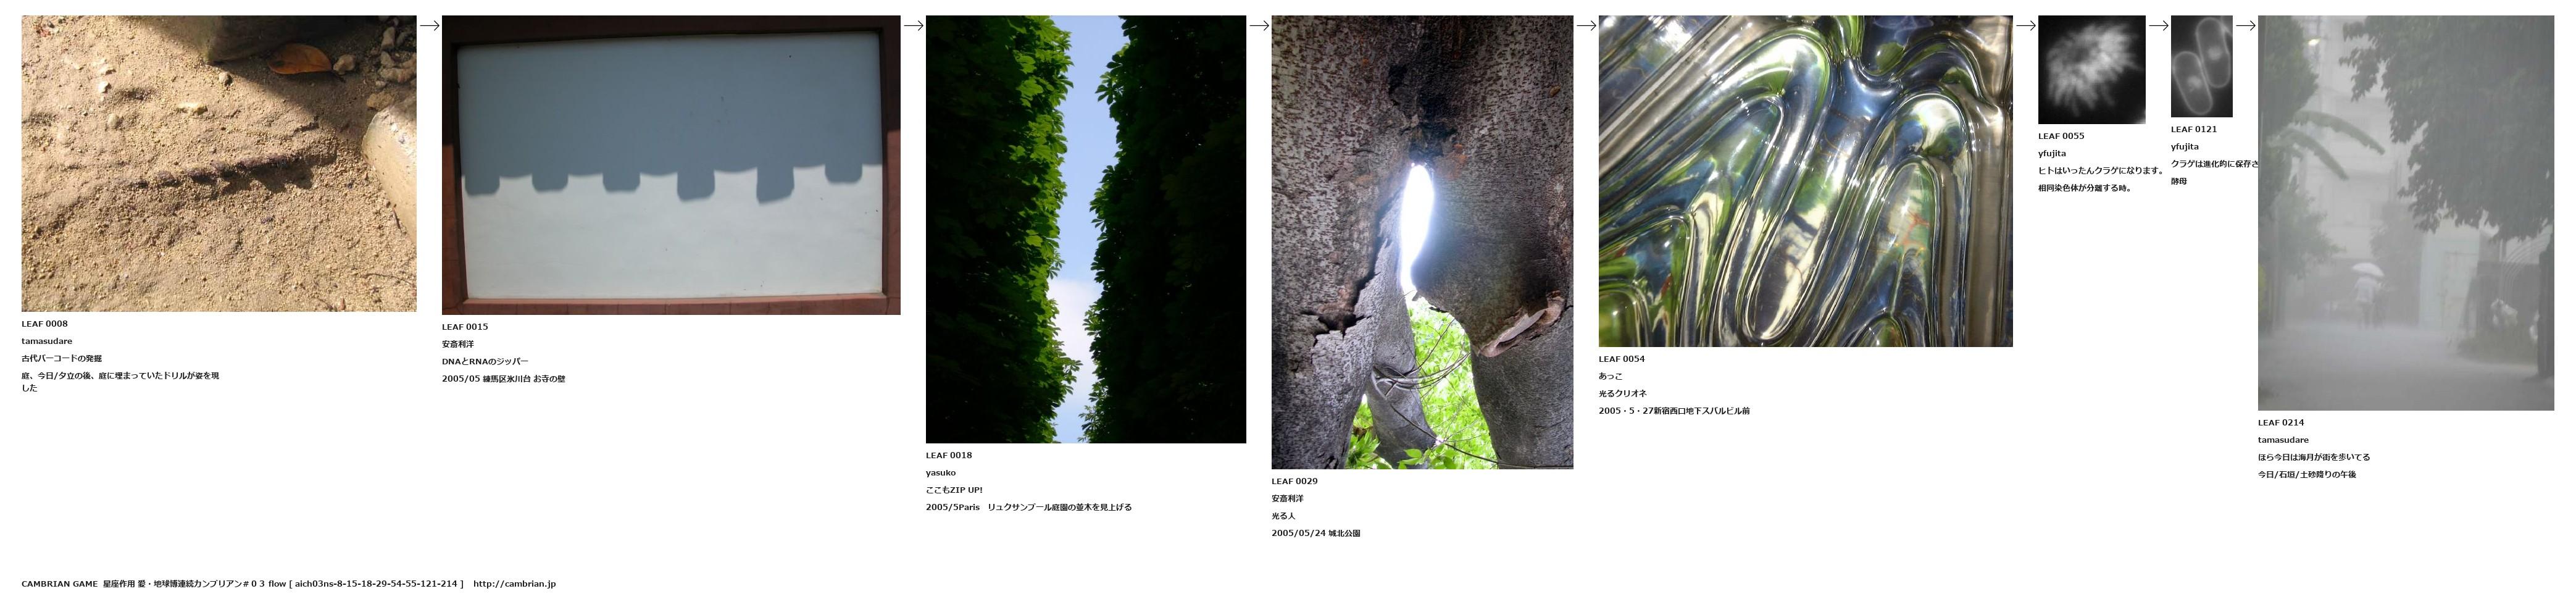Click author name yasuko under LEAF 0018

(x=941, y=473)
